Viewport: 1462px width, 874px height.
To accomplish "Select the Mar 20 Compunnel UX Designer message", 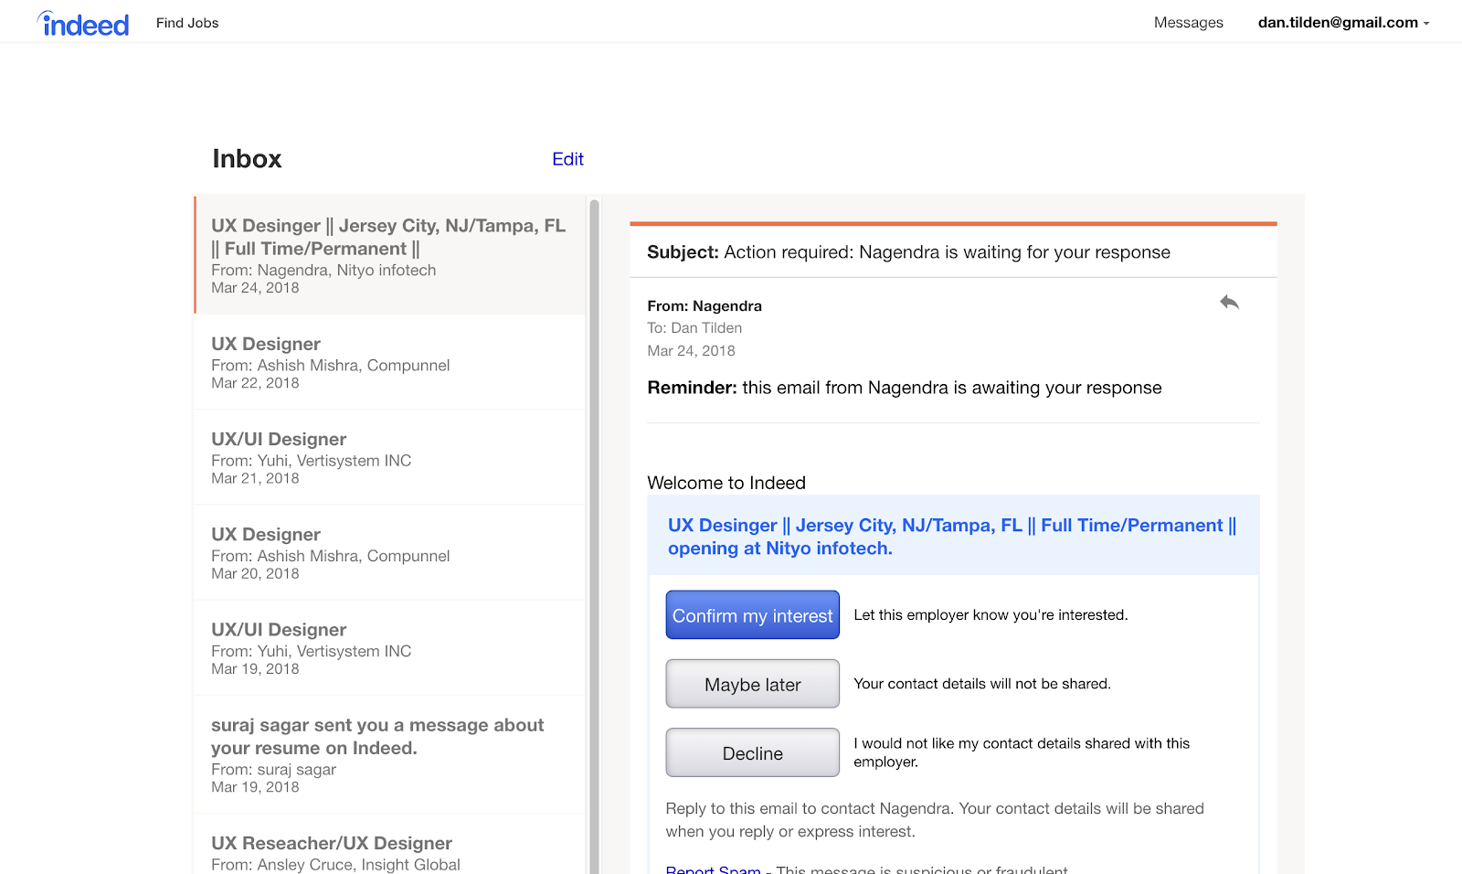I will (389, 552).
